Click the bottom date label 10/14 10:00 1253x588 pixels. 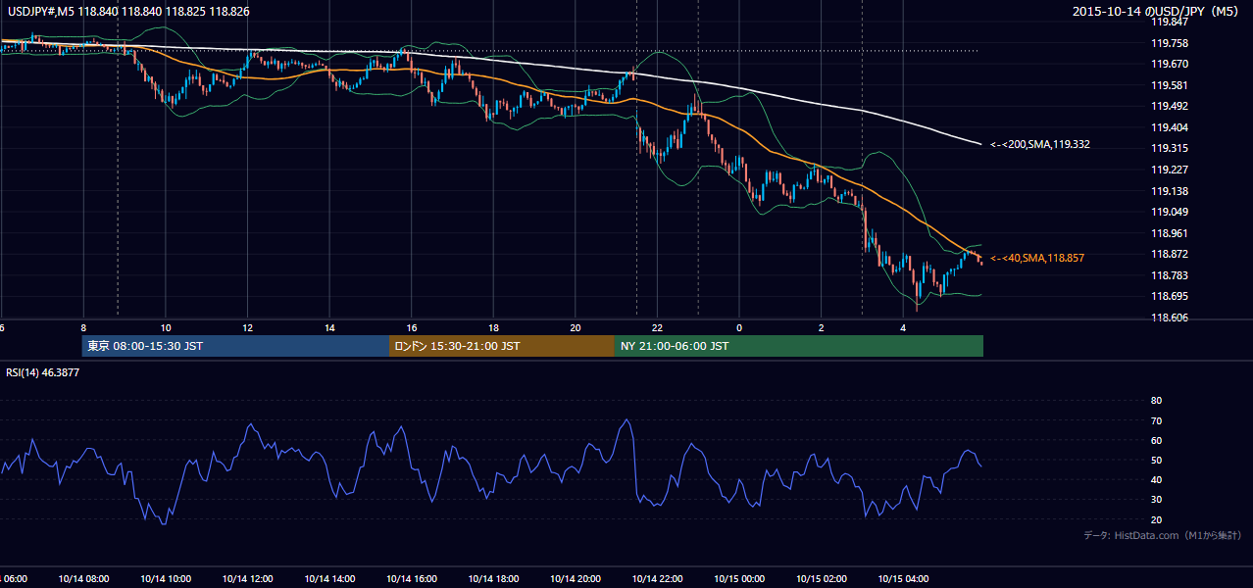tap(166, 578)
